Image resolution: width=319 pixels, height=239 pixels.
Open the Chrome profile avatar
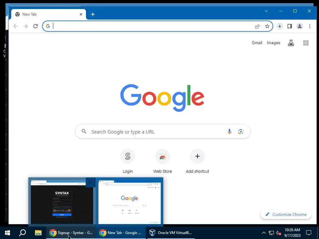tap(300, 26)
